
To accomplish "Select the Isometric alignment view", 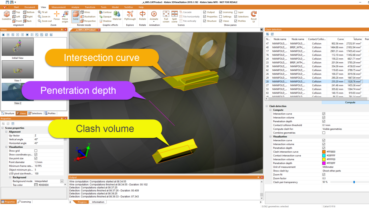I will coord(7,16).
